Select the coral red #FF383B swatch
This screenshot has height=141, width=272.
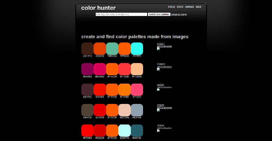(125, 69)
